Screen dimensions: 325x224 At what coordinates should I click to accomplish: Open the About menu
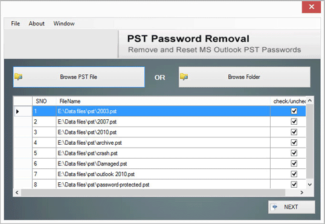(x=36, y=24)
